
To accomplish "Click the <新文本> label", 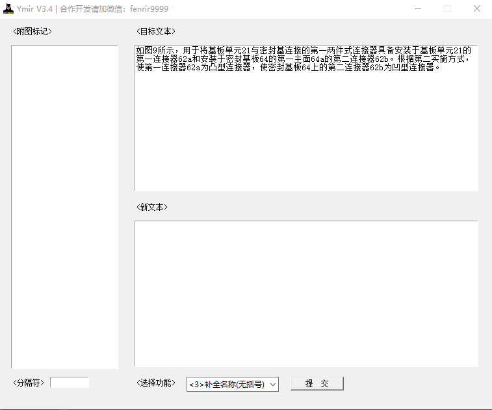I will click(152, 207).
